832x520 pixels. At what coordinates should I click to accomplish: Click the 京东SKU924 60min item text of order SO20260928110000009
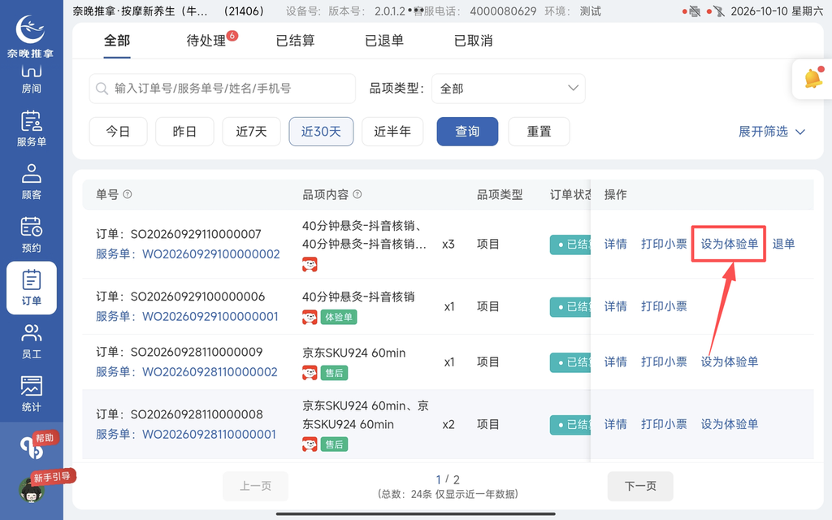(354, 353)
